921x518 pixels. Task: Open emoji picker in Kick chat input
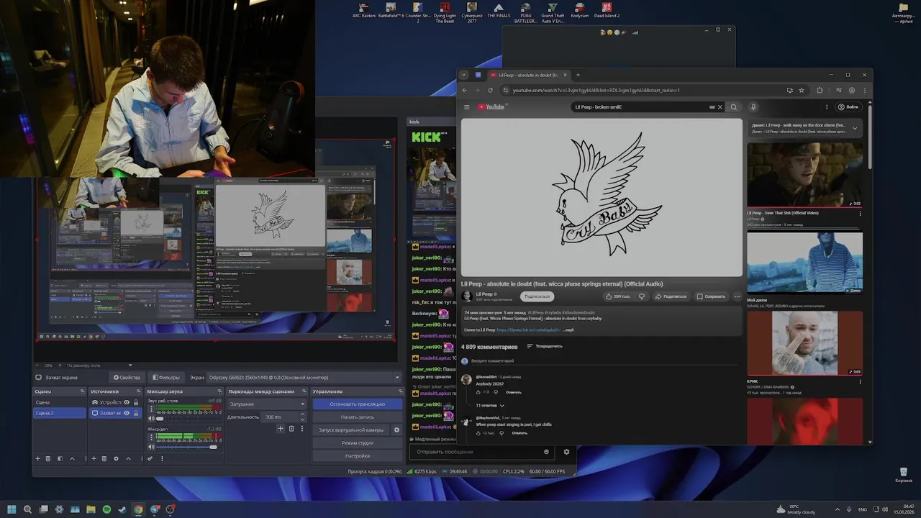point(547,452)
